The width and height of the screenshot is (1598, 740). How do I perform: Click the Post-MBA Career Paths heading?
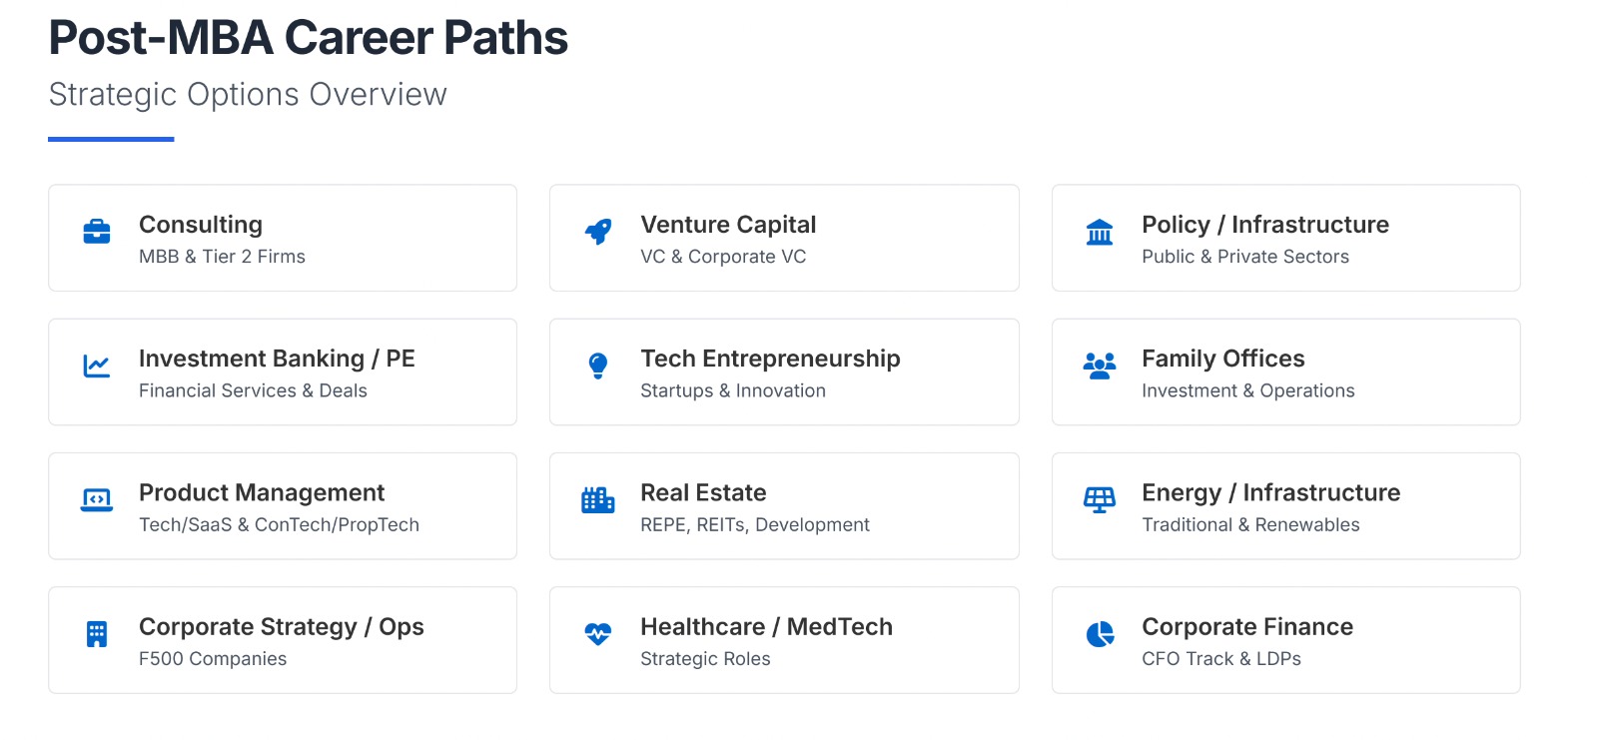point(309,38)
